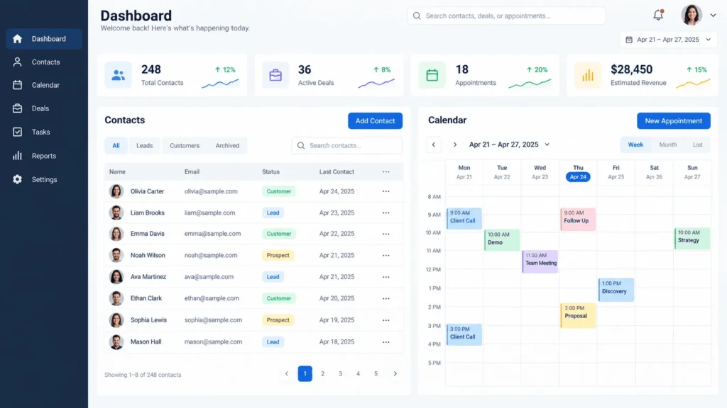This screenshot has width=727, height=408.
Task: Open Settings in the sidebar
Action: [x=44, y=179]
